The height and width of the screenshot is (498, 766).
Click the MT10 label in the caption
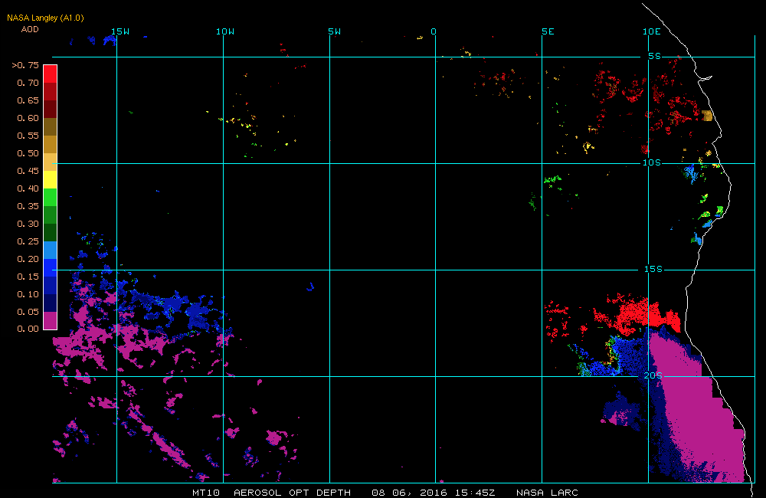tap(206, 493)
